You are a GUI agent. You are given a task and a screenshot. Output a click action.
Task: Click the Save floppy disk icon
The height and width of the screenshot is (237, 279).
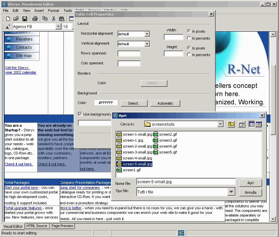pyautogui.click(x=24, y=18)
